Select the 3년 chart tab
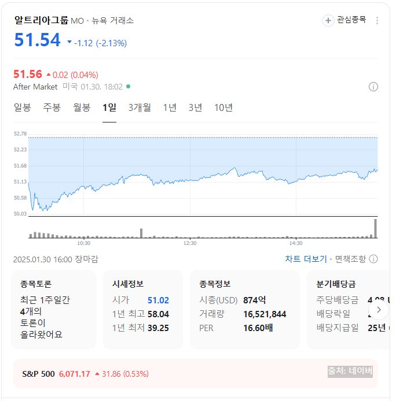 [195, 107]
